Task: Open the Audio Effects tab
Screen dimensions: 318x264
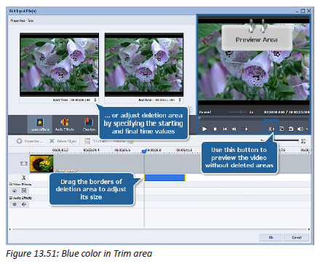Action: [x=65, y=124]
